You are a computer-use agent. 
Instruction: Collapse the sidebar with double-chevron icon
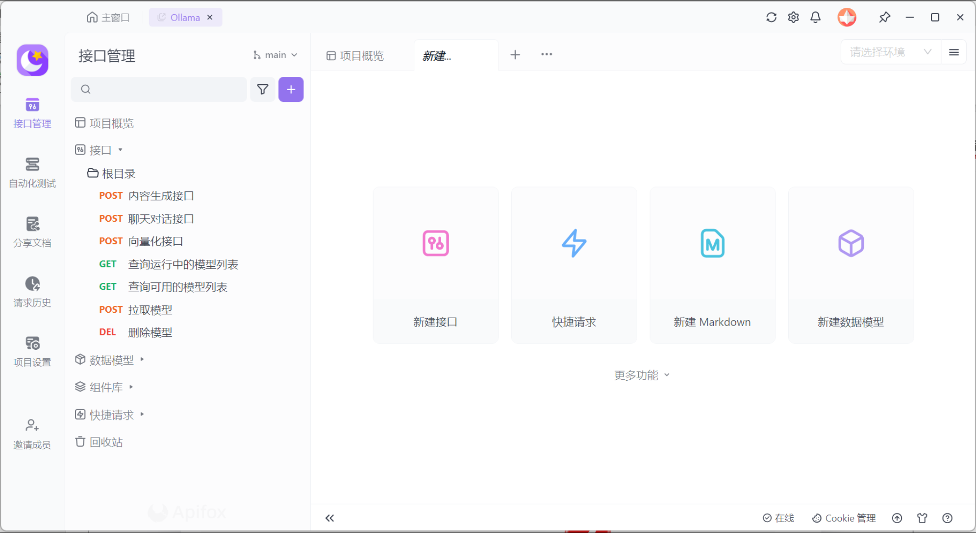(329, 518)
